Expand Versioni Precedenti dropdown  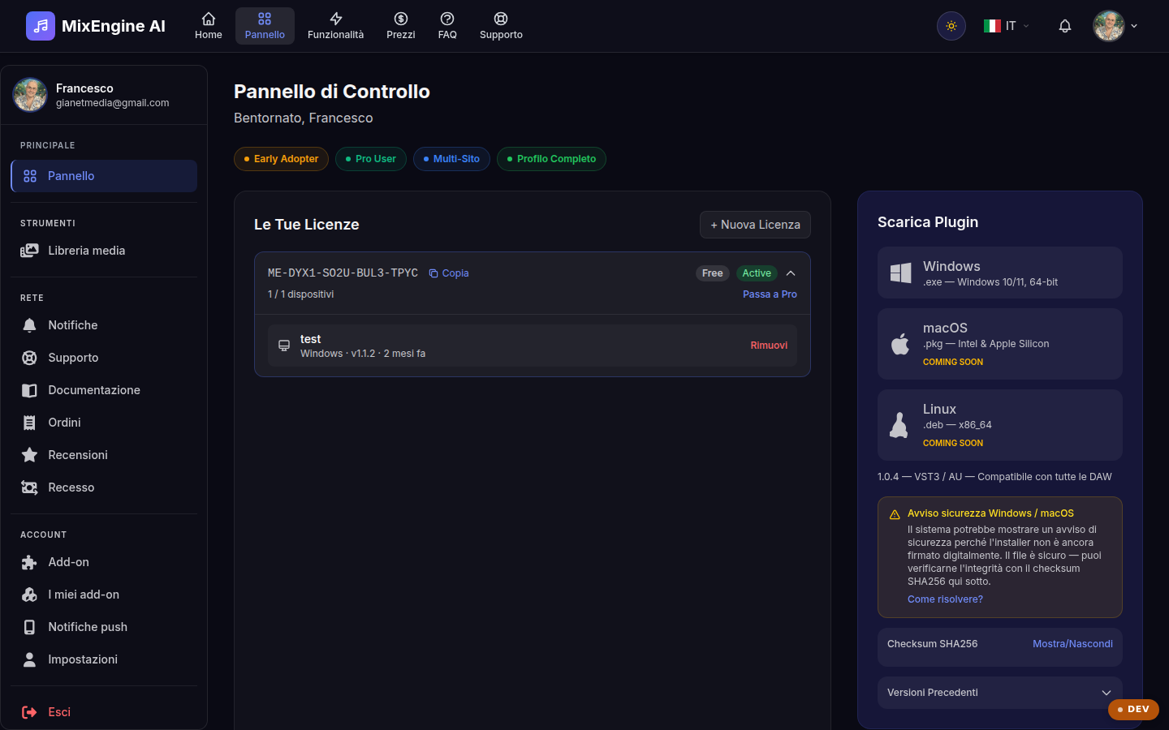(1000, 693)
